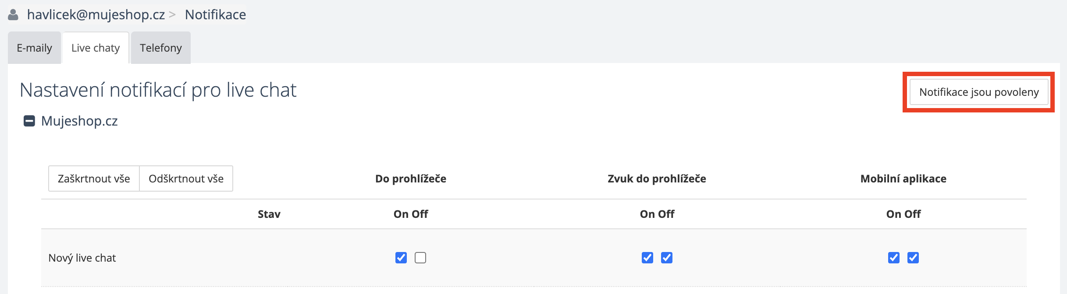Click the Mobilní aplikace column header
The image size is (1067, 294).
903,179
